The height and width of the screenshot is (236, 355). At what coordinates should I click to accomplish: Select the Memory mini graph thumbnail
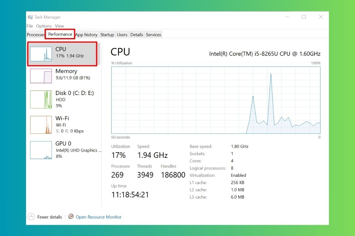coord(41,76)
